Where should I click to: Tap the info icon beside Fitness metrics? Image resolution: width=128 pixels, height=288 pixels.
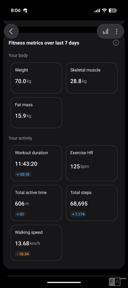[116, 43]
